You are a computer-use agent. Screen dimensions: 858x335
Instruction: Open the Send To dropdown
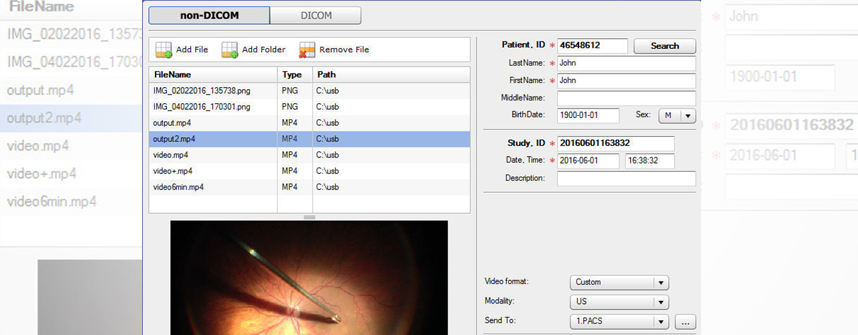coord(619,322)
